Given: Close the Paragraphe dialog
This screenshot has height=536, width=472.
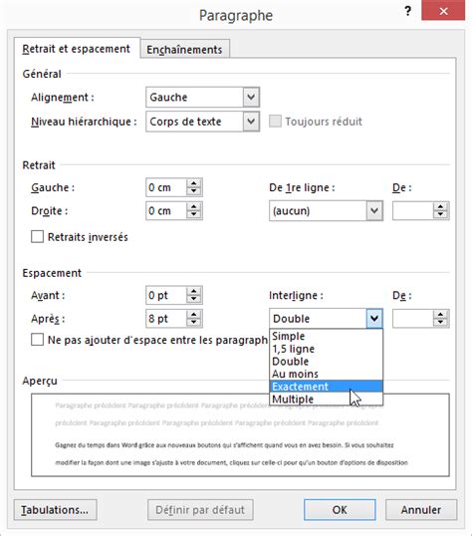Looking at the screenshot, I should pos(443,11).
